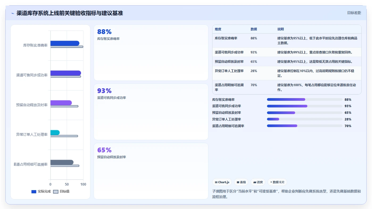Click the footer note starting 子弹图用于区分
Viewport: 372px width, 209px height.
click(x=287, y=194)
